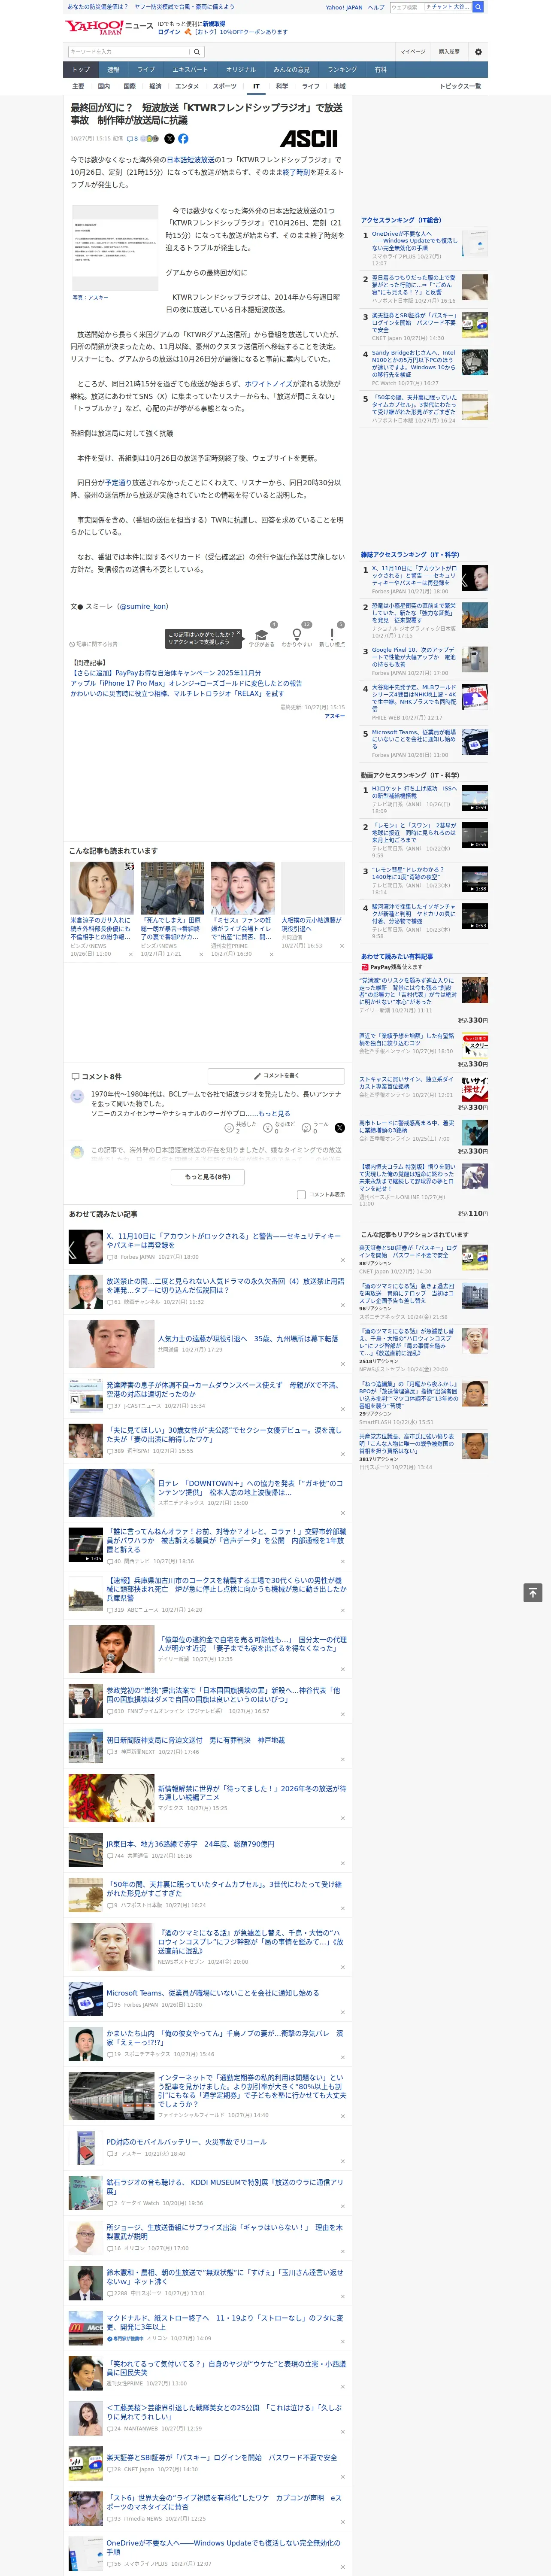Click into the keyword search field
The image size is (551, 2576).
coord(128,52)
